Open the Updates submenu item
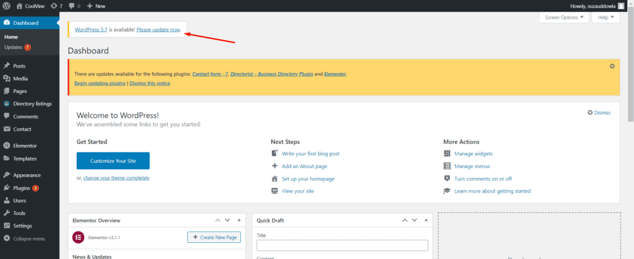 [17, 47]
